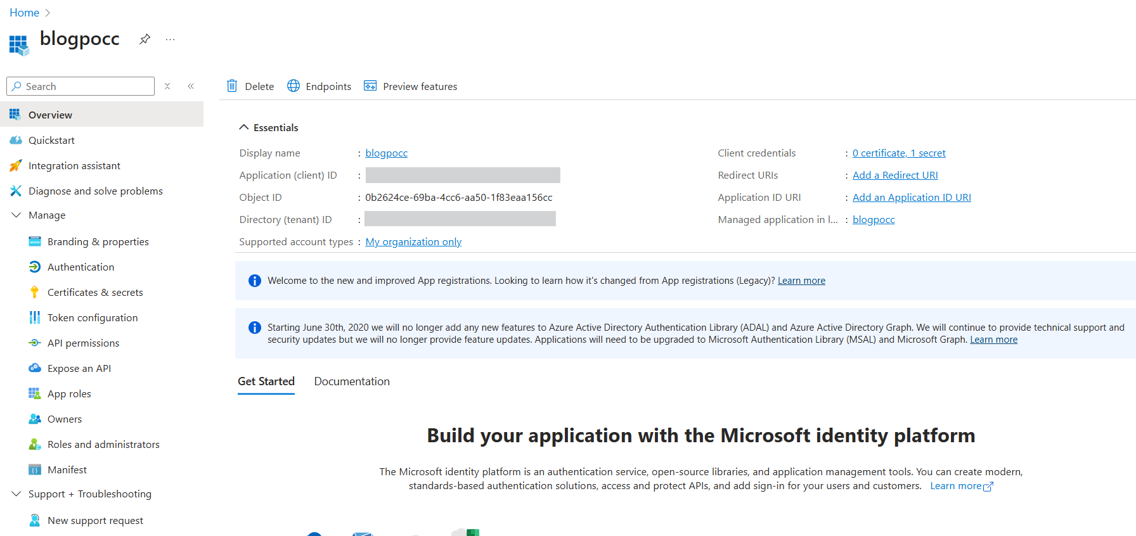Image resolution: width=1136 pixels, height=536 pixels.
Task: Click Add a Redirect URI link
Action: pos(895,175)
